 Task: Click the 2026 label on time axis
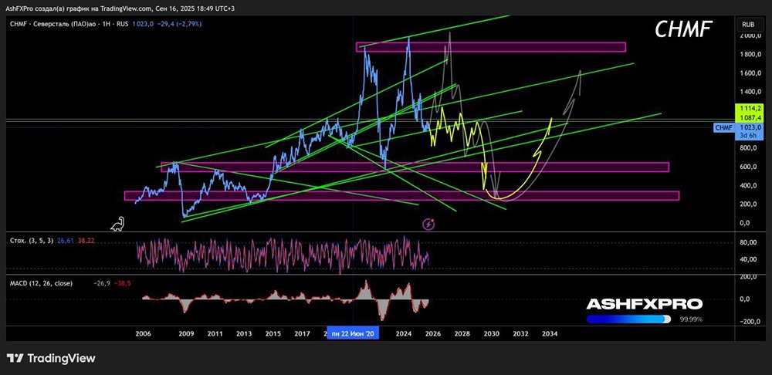pyautogui.click(x=433, y=333)
